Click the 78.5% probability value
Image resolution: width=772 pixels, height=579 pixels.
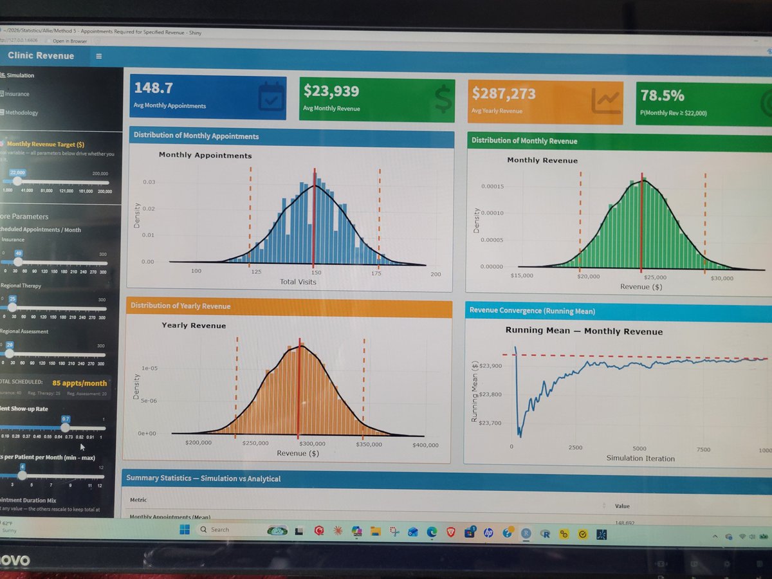coord(662,95)
